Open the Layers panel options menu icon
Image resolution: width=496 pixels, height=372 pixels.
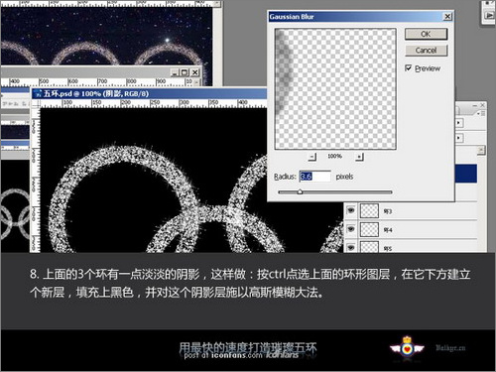click(482, 113)
